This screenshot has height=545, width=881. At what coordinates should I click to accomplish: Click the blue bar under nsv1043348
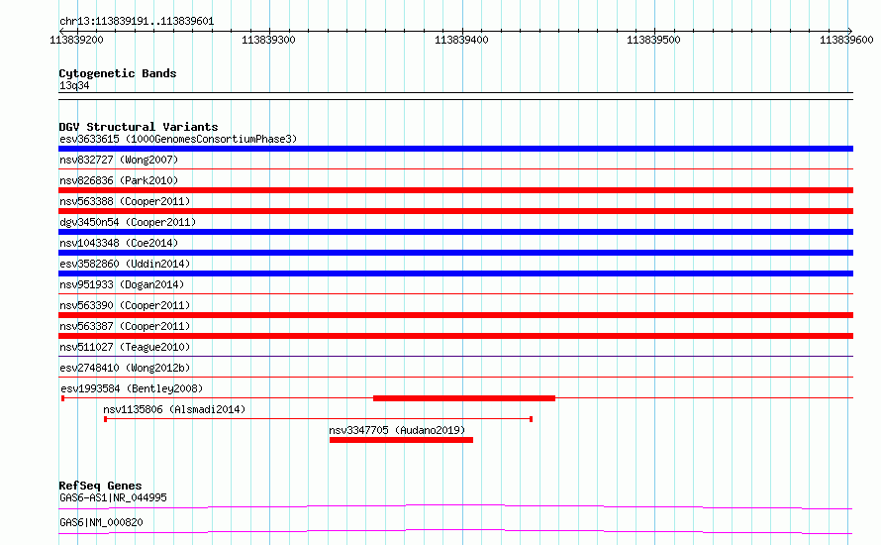(x=455, y=253)
